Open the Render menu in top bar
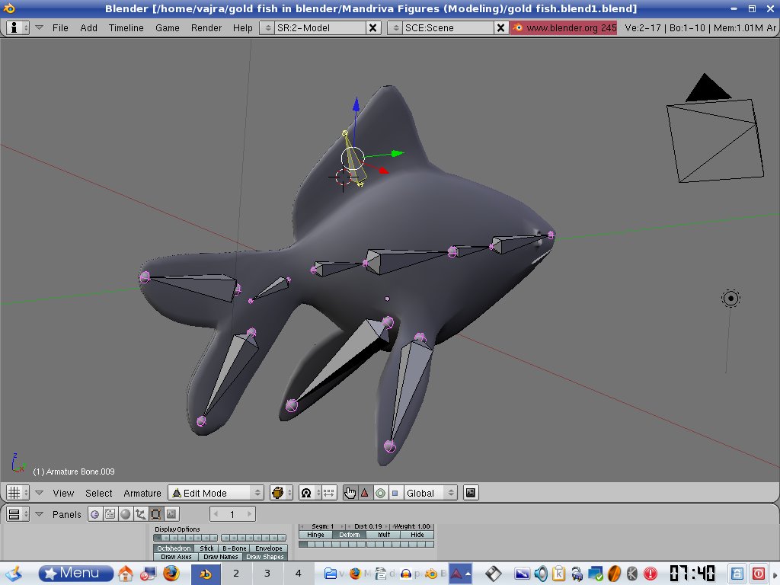 click(206, 27)
